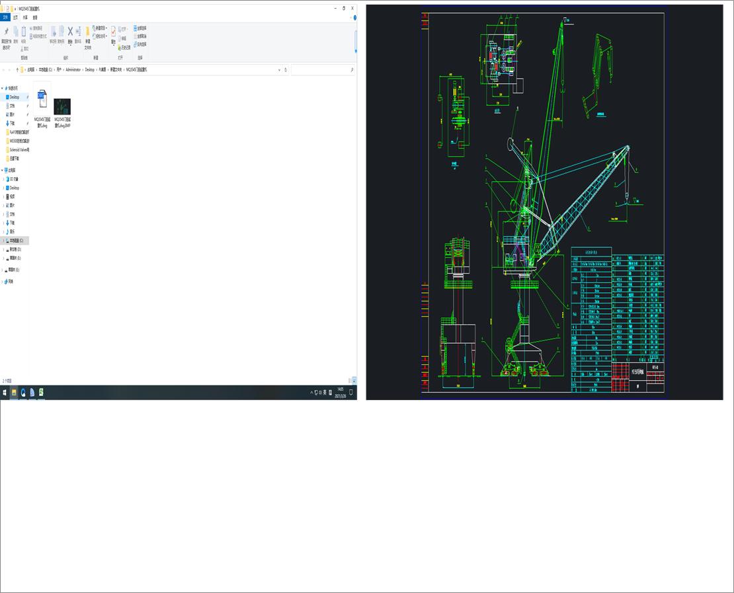Click the Delete icon in the ribbon

coord(69,32)
